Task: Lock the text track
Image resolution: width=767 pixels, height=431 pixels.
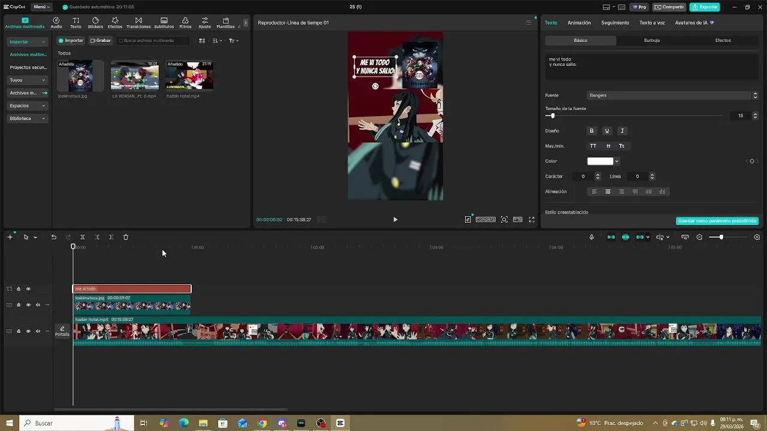Action: (19, 289)
